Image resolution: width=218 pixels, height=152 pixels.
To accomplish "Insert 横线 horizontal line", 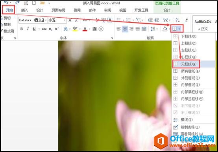I will pyautogui.click(x=193, y=120).
